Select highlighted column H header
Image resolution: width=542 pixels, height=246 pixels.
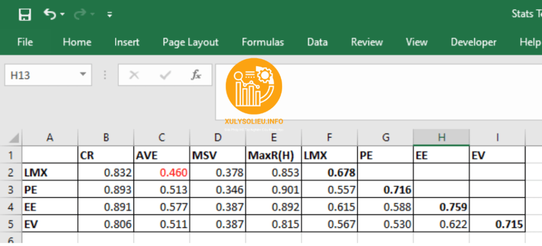pos(441,138)
